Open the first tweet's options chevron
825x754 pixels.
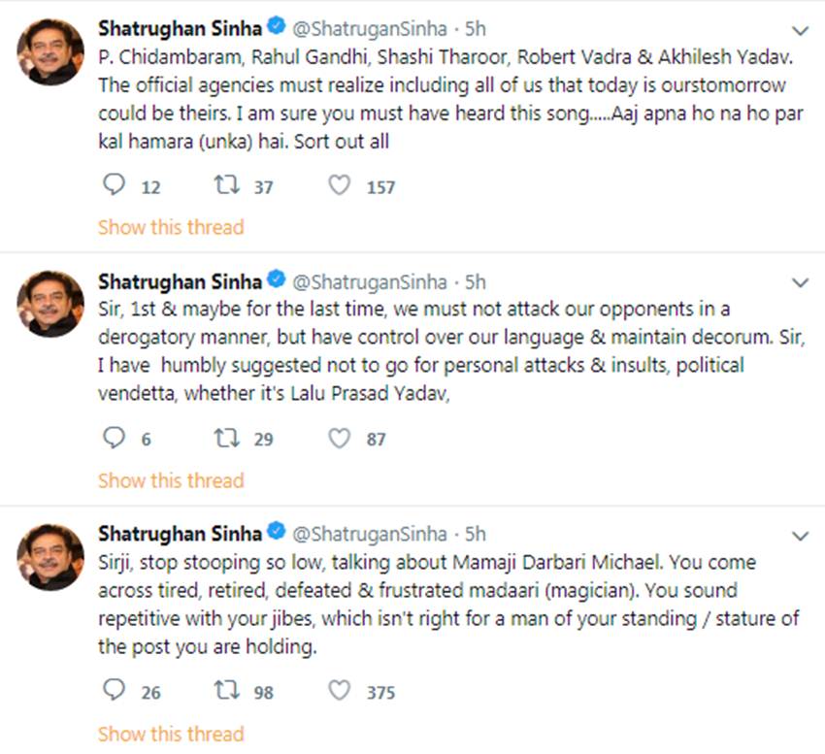pyautogui.click(x=800, y=31)
